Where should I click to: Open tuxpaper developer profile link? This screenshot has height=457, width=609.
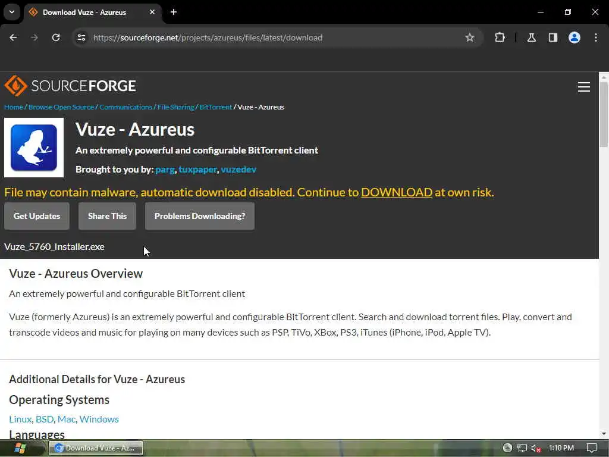[x=197, y=170]
